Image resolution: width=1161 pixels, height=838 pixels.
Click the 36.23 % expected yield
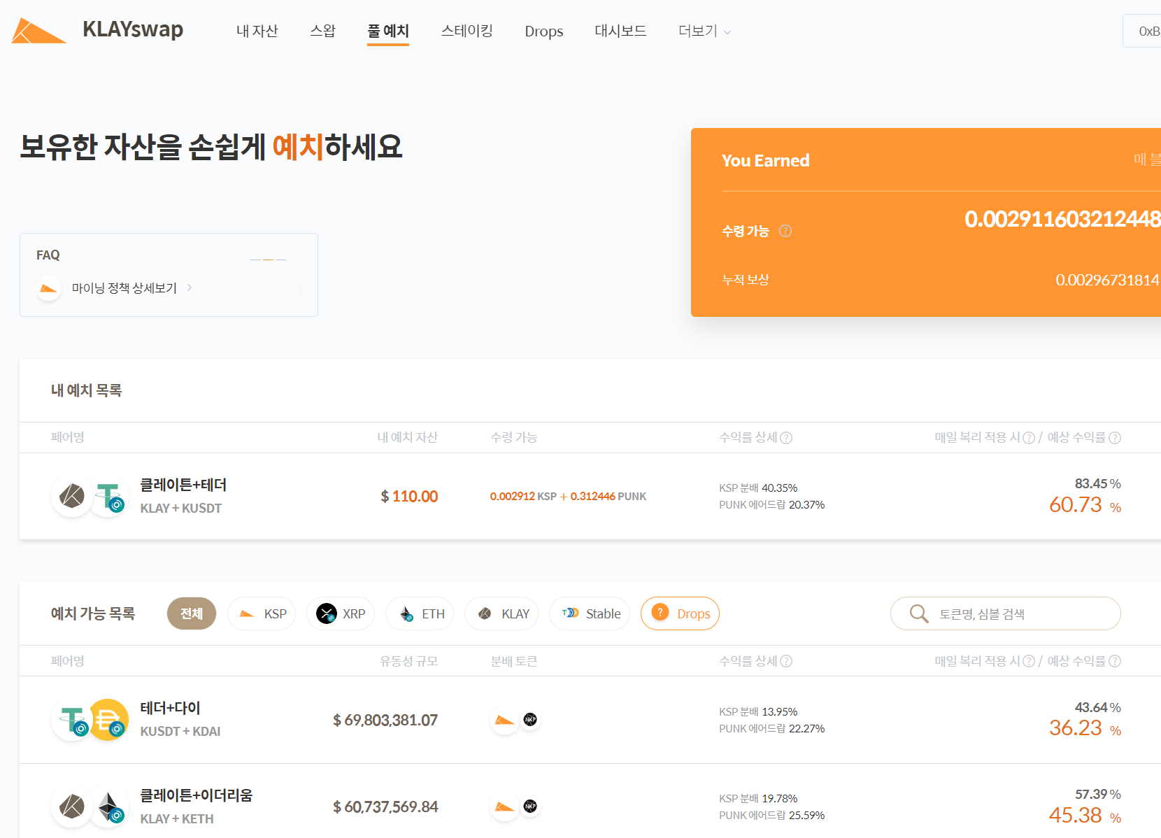point(1085,728)
